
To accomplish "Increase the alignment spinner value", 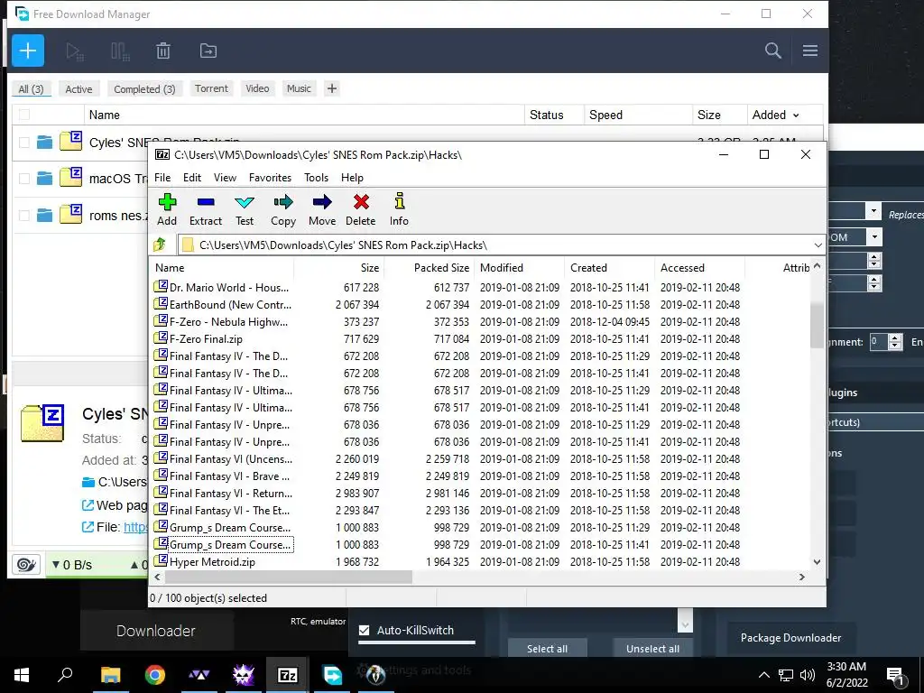I will tap(896, 337).
